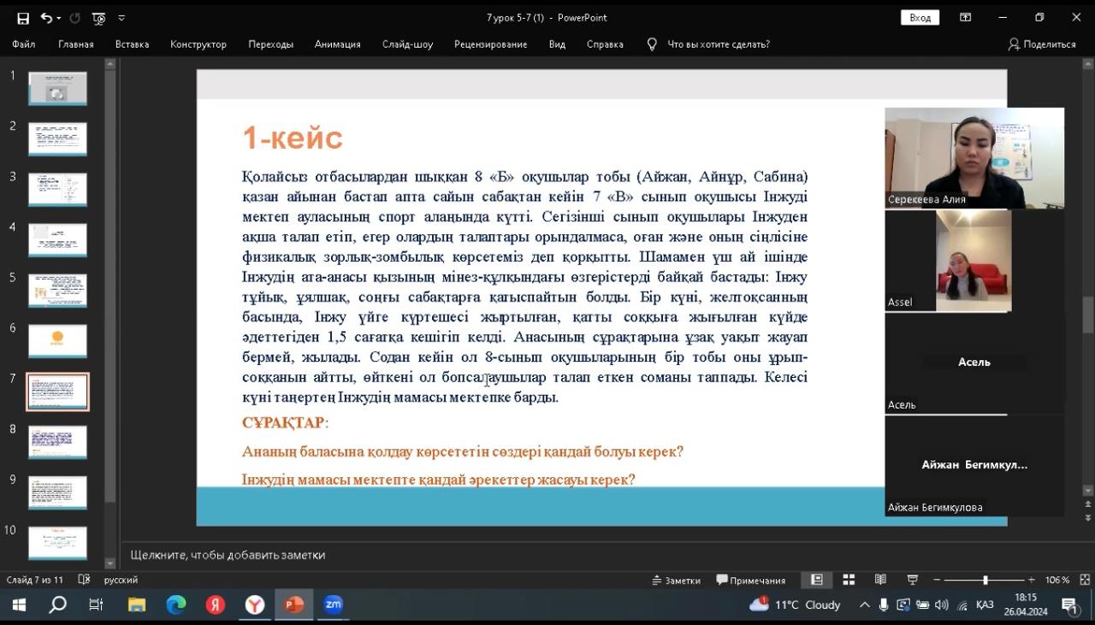
Task: Open Примечания comments pane
Action: click(x=750, y=580)
